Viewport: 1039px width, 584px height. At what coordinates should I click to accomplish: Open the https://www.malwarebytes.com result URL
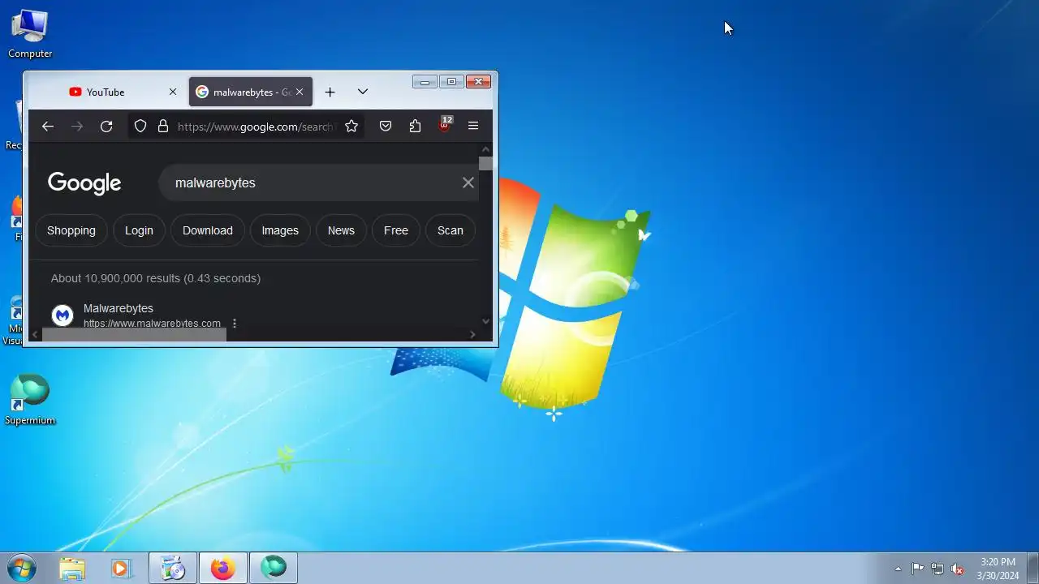(152, 323)
